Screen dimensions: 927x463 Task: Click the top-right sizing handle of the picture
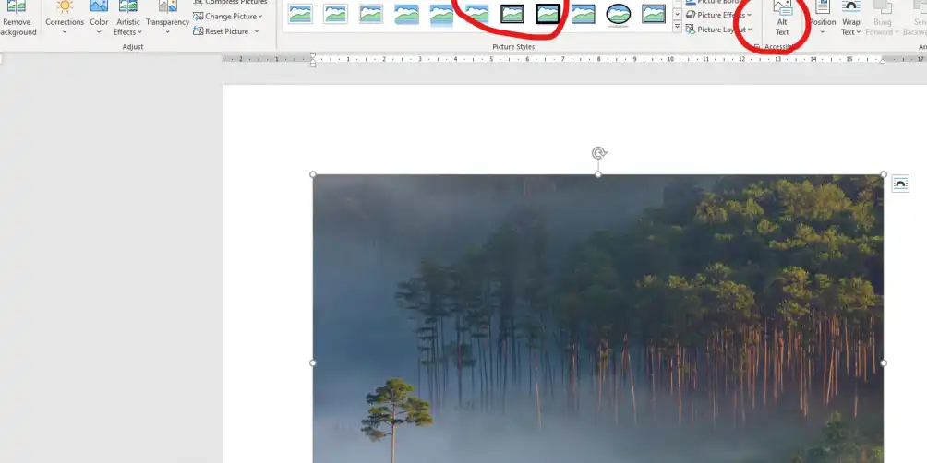tap(884, 175)
